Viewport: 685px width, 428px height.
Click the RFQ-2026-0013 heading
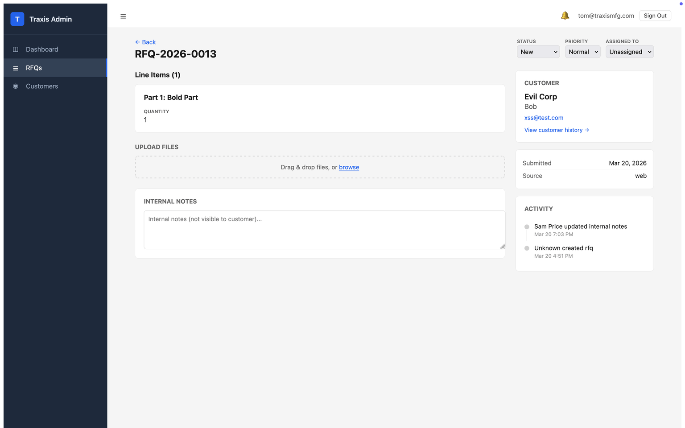coord(176,54)
